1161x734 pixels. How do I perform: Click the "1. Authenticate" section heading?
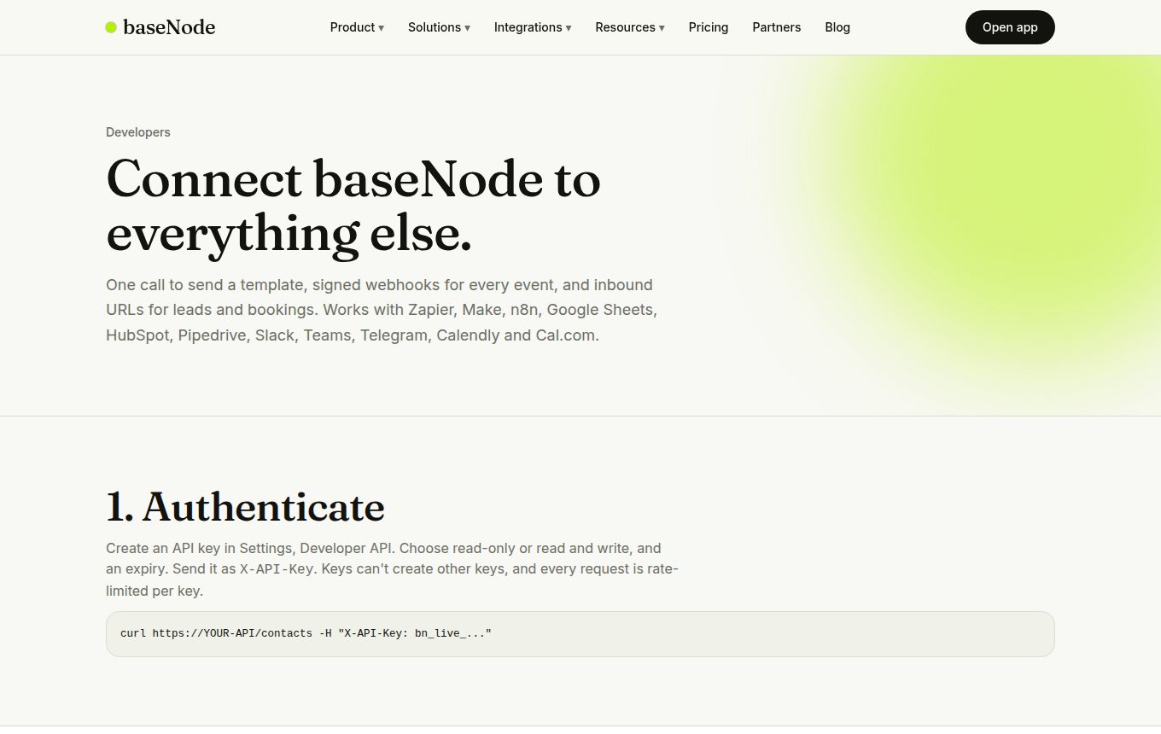coord(245,507)
